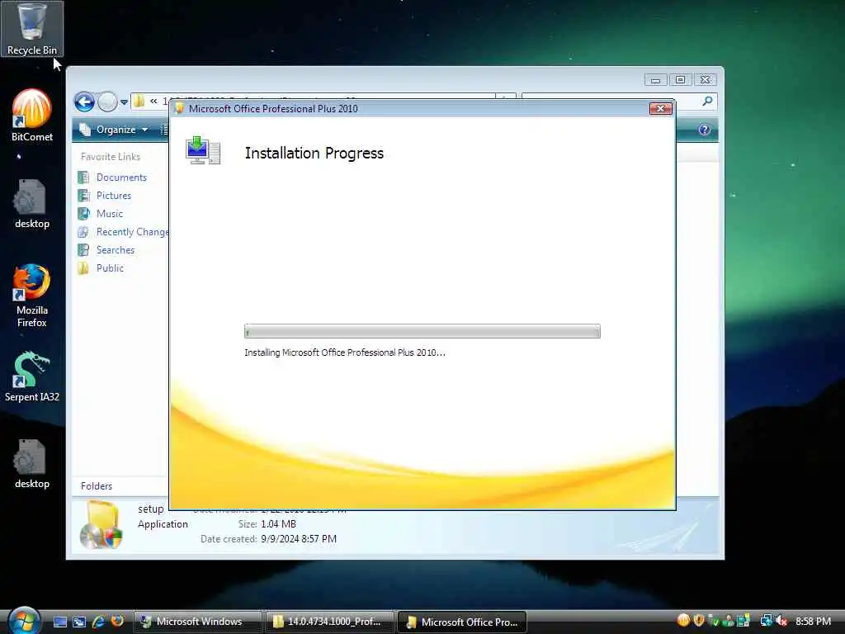The width and height of the screenshot is (845, 634).
Task: Click the 'Size: 1.04 MB' detail
Action: (267, 524)
